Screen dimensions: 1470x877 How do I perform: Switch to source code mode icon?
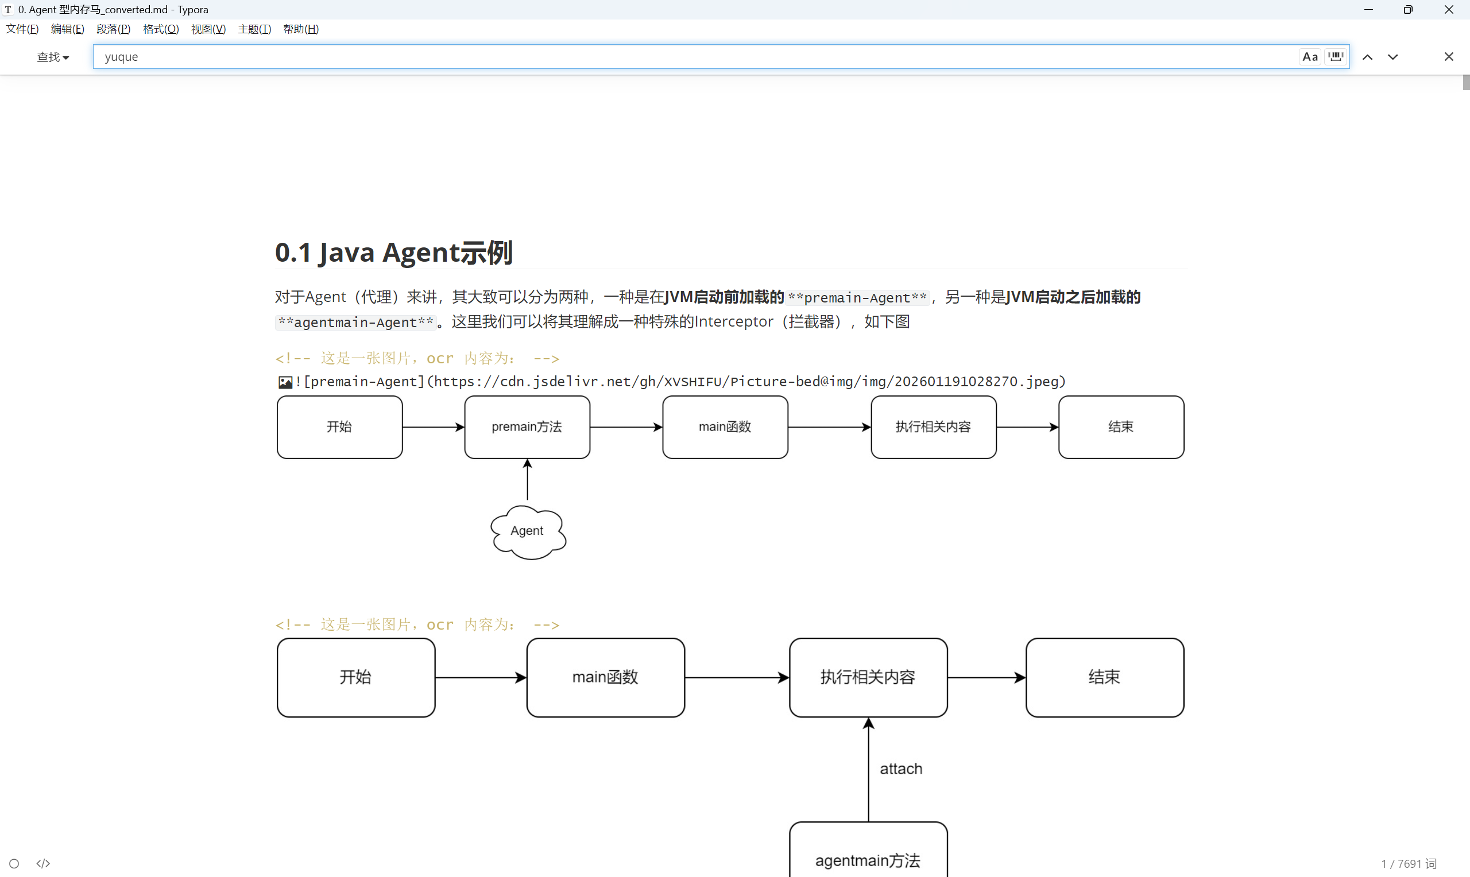coord(43,863)
